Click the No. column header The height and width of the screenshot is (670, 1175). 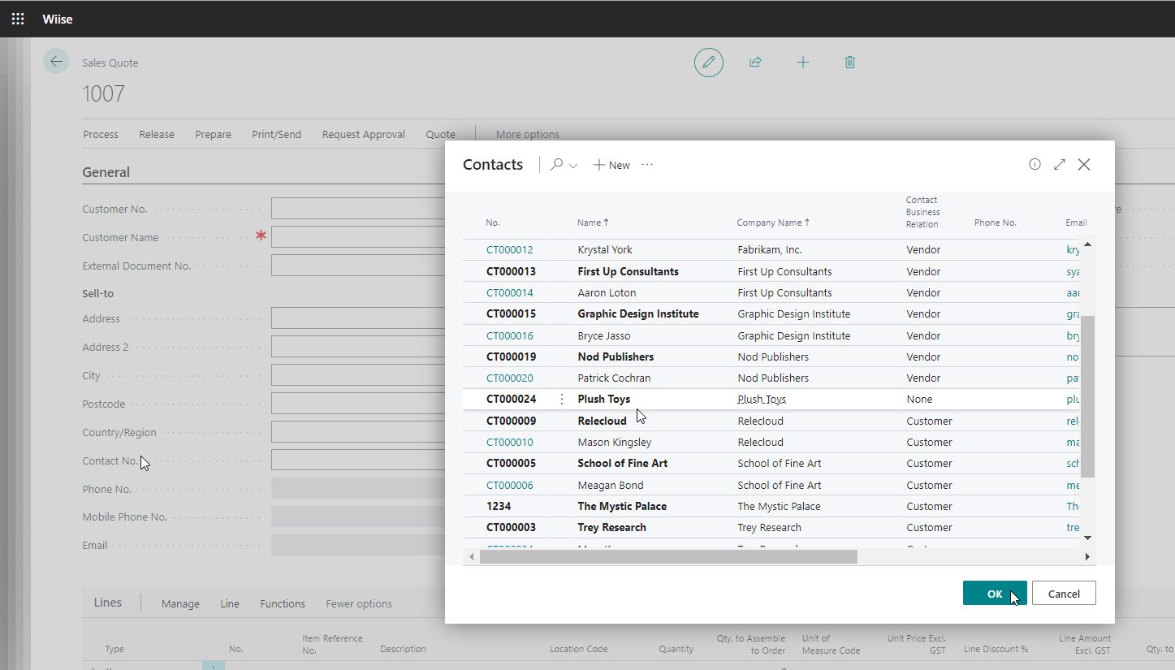click(x=493, y=223)
